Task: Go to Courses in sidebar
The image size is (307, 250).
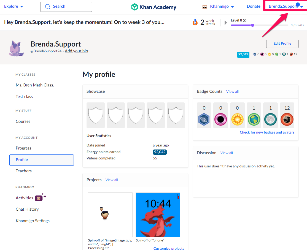Action: tap(23, 121)
